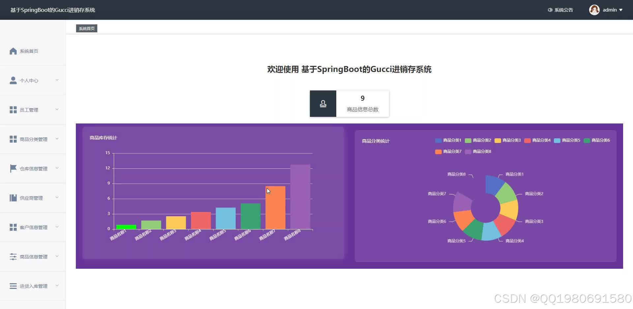This screenshot has width=633, height=309.
Task: Toggle 商品分类7 legend entry
Action: 448,152
